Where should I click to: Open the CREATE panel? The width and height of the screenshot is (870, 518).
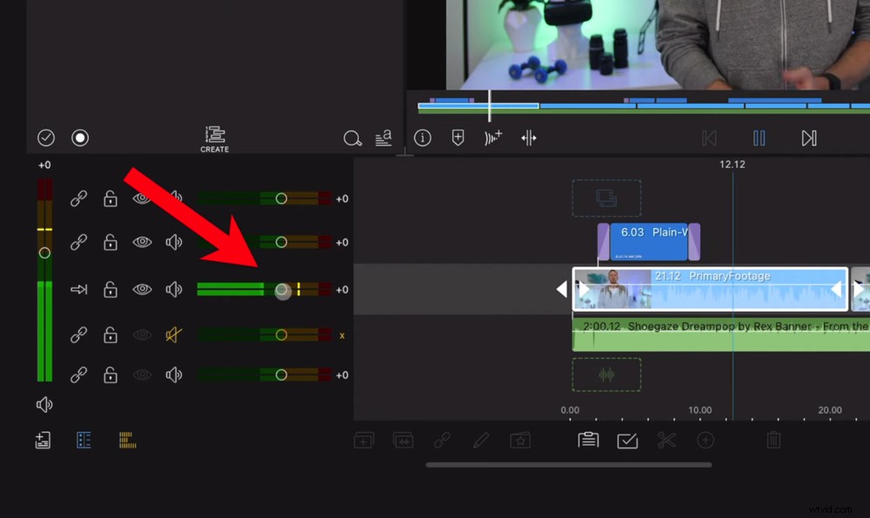pos(214,137)
